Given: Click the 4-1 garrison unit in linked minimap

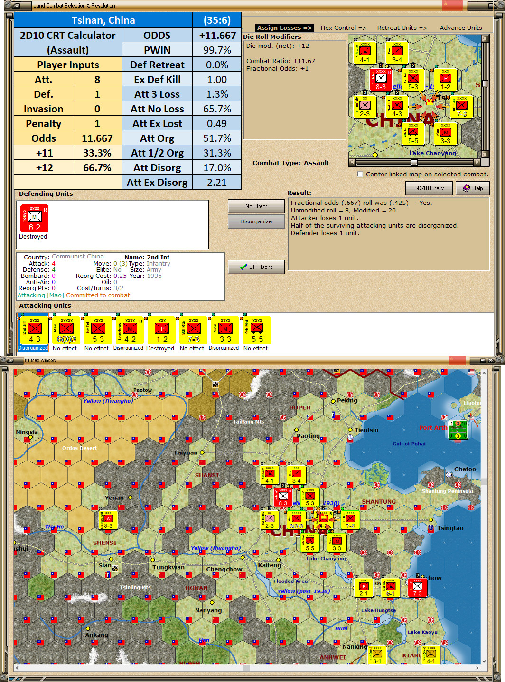Looking at the screenshot, I should (365, 53).
